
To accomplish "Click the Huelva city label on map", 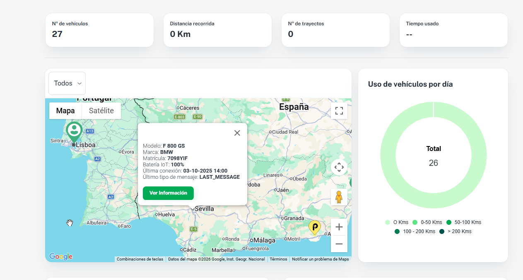I will (x=166, y=214).
